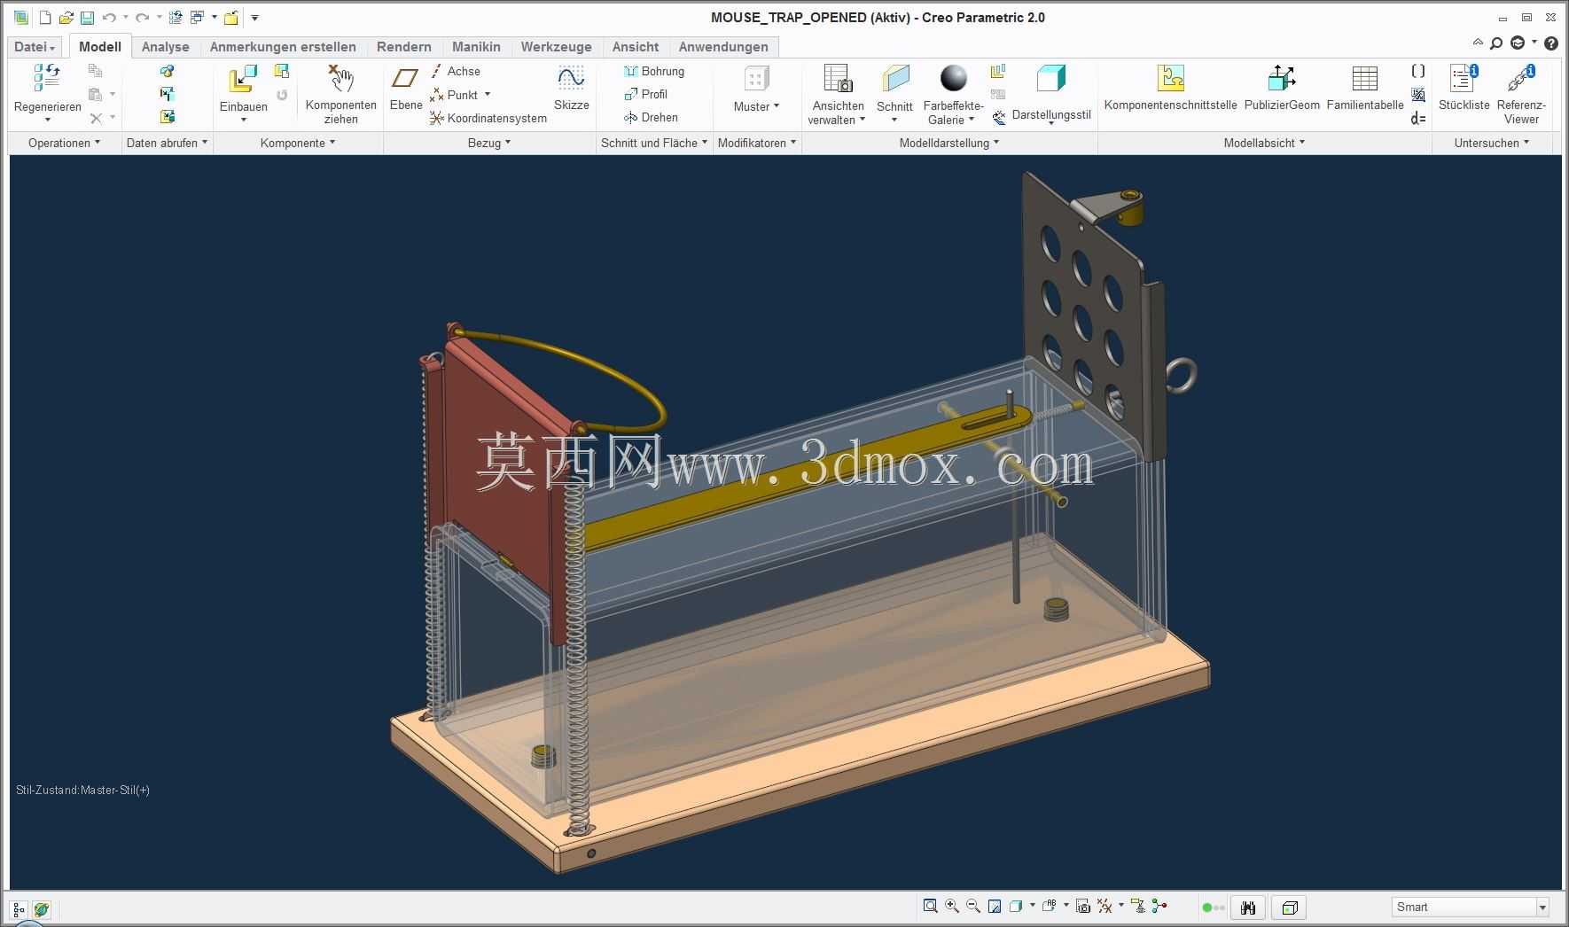Image resolution: width=1569 pixels, height=927 pixels.
Task: Expand the Untersuchen group
Action: coord(1492,143)
